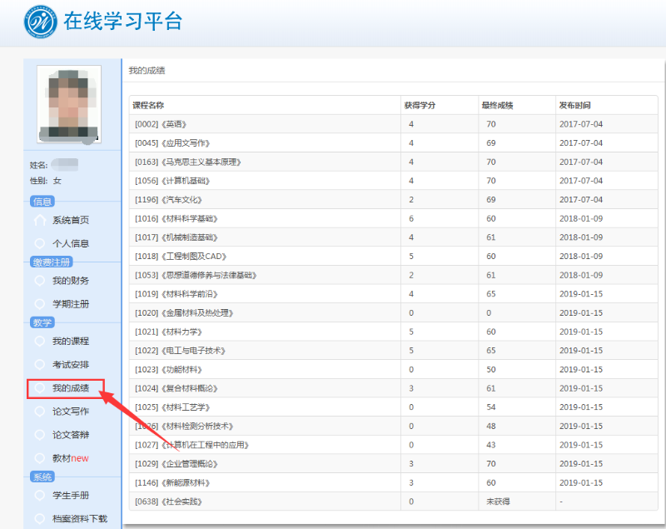Click the circle icon beside 学期注册
The image size is (666, 529).
(x=40, y=304)
